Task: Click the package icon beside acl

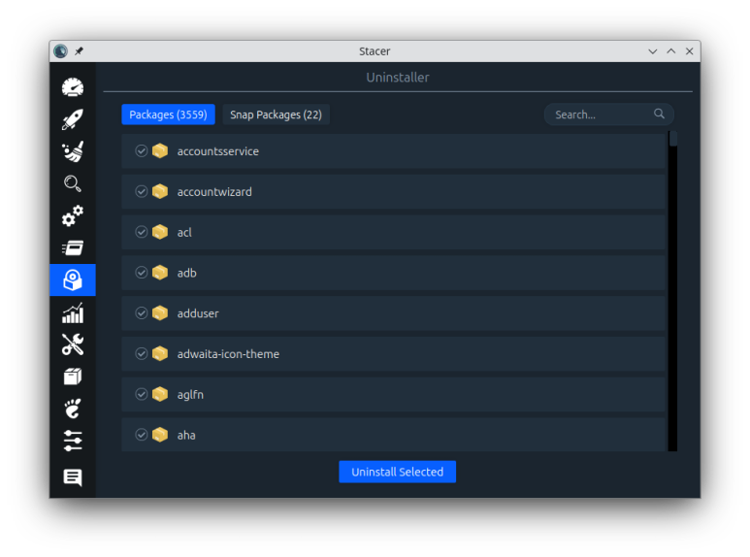Action: pos(160,232)
